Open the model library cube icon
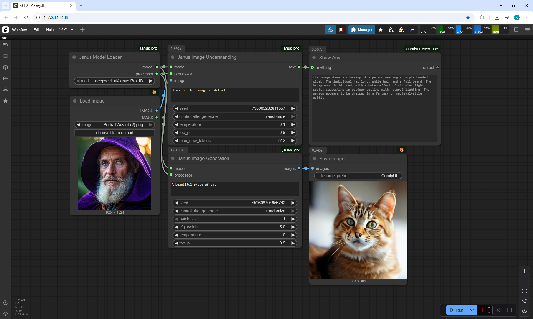Screen dimensions: 533x319 [x=6, y=67]
